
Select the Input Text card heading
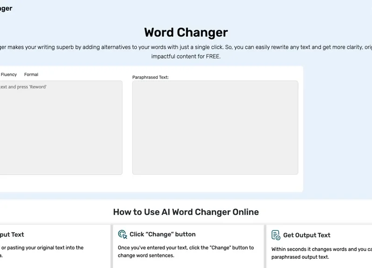coord(13,234)
